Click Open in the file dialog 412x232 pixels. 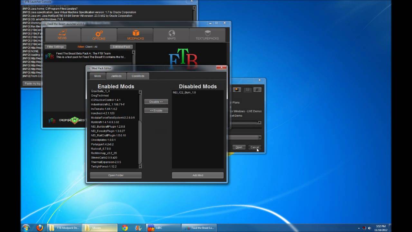pyautogui.click(x=239, y=147)
